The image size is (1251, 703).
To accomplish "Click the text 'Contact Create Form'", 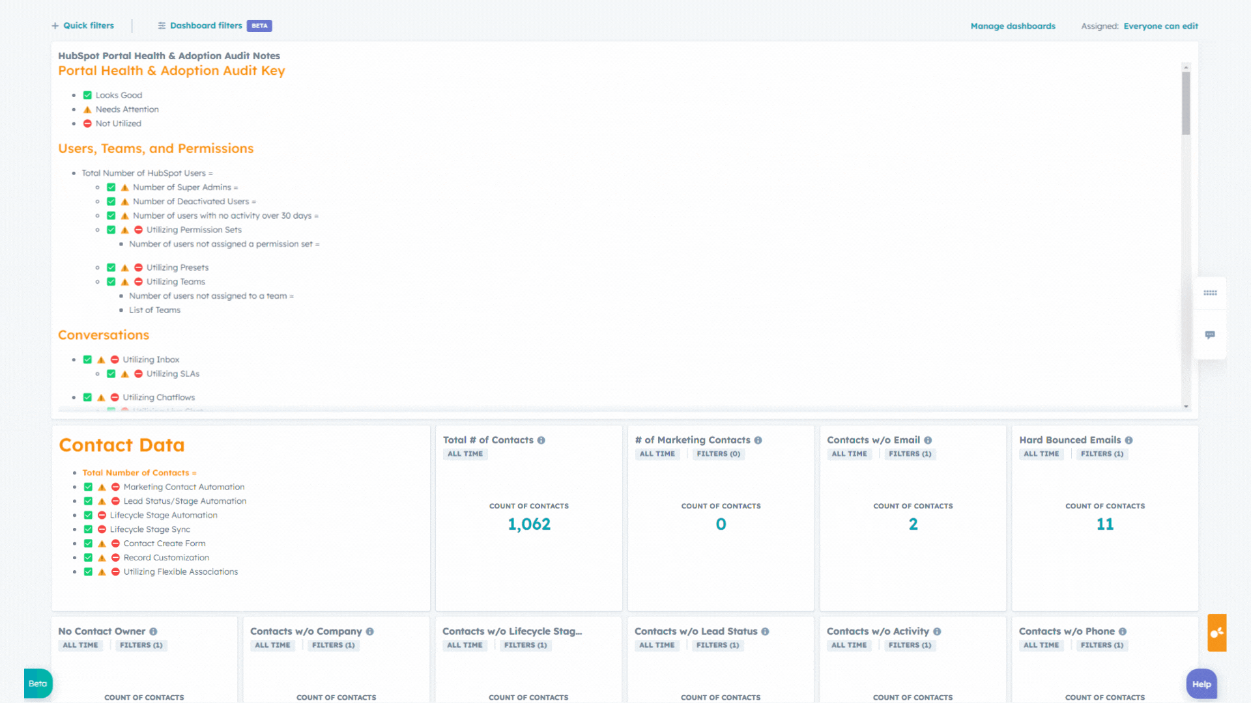I will pos(164,544).
